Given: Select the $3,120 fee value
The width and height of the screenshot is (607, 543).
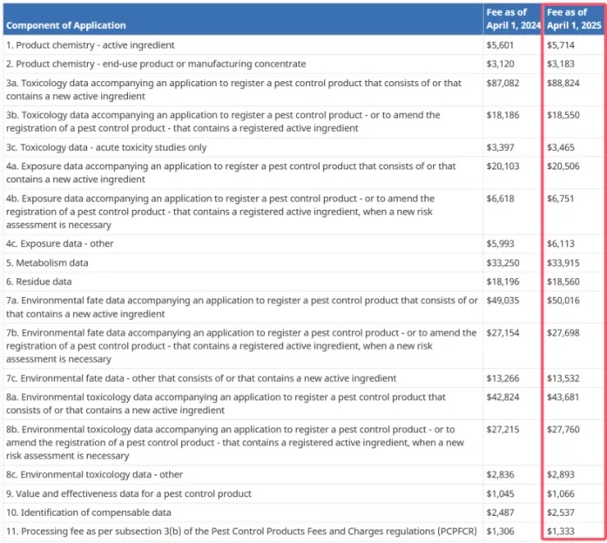Looking at the screenshot, I should (500, 64).
